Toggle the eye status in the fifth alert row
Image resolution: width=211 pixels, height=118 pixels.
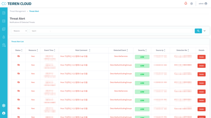[19, 91]
